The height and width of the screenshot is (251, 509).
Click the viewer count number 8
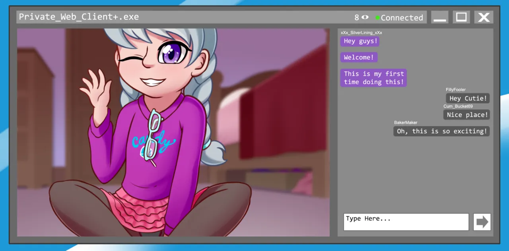[x=357, y=17]
